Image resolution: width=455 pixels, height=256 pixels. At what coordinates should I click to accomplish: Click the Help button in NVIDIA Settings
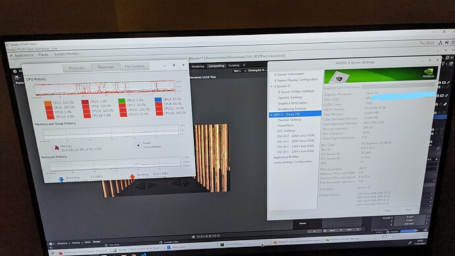387,210
